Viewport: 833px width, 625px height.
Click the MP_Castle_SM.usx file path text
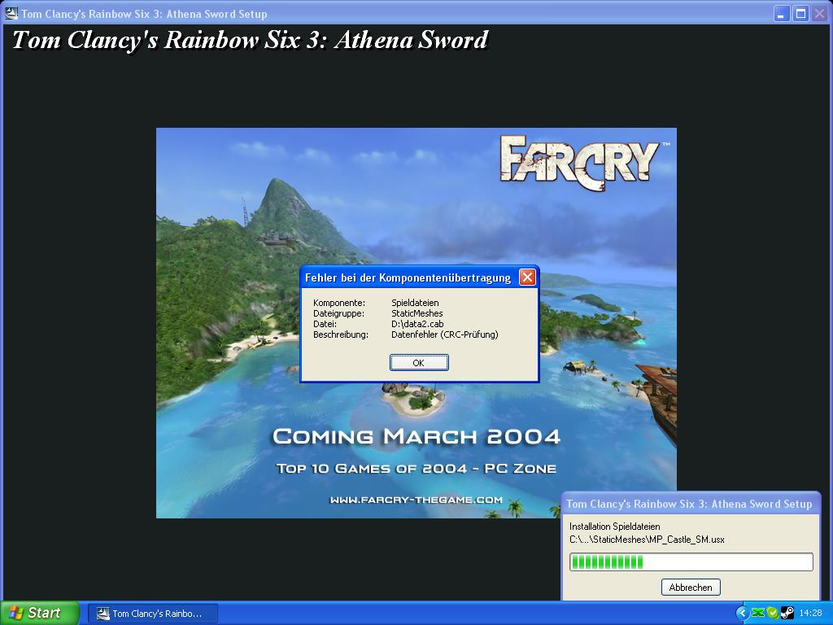pos(647,540)
